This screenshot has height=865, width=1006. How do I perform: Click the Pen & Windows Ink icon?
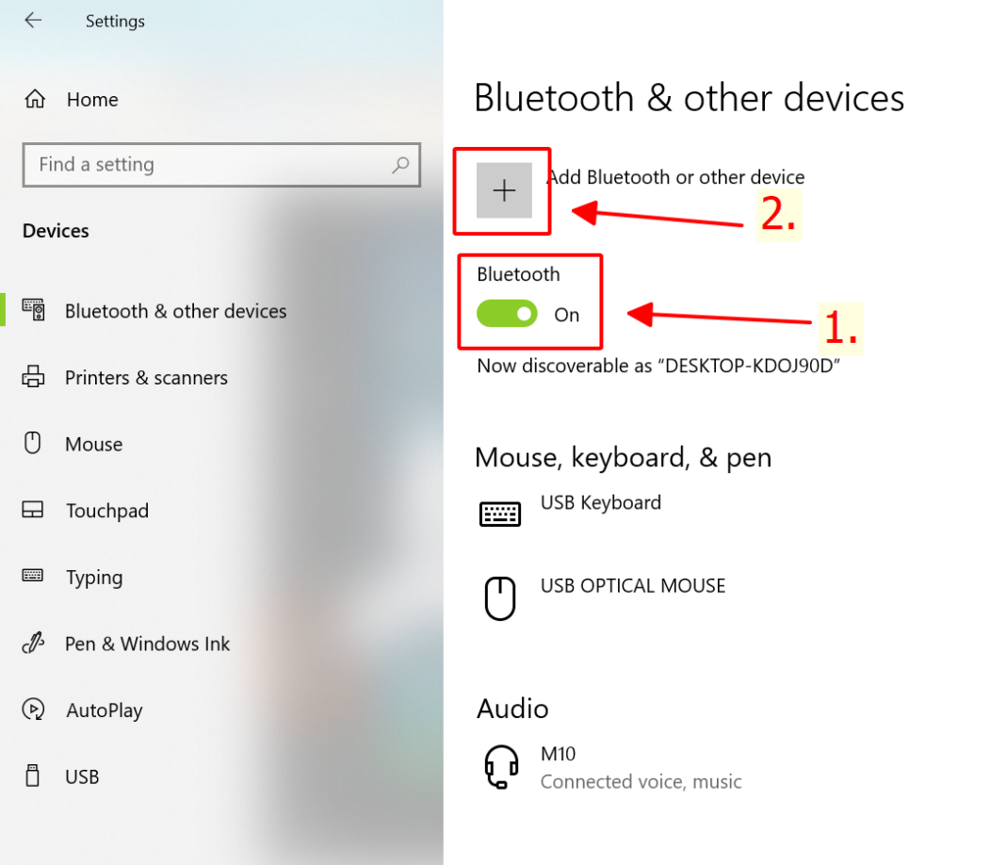click(x=33, y=644)
